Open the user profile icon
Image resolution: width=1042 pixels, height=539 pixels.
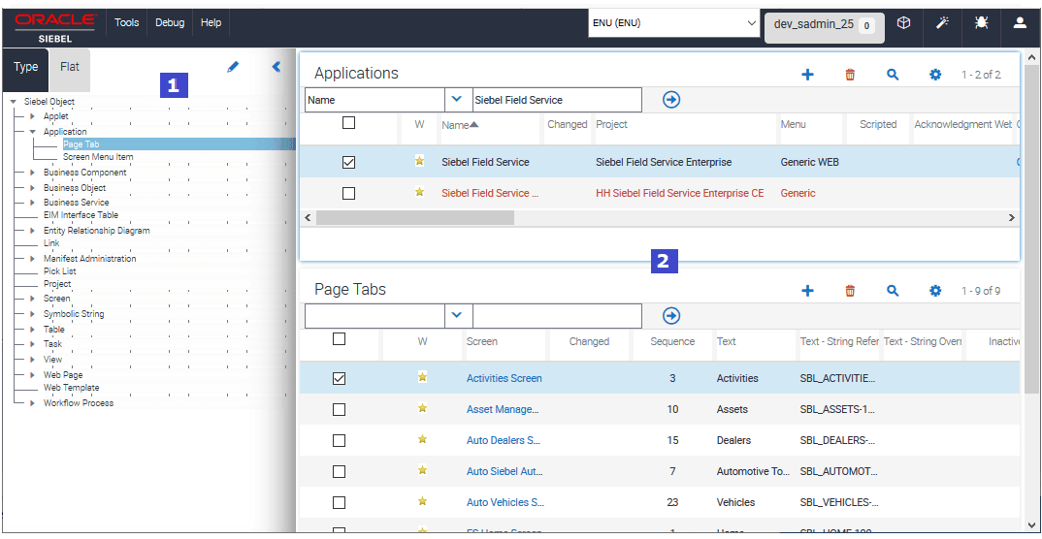[x=1020, y=22]
